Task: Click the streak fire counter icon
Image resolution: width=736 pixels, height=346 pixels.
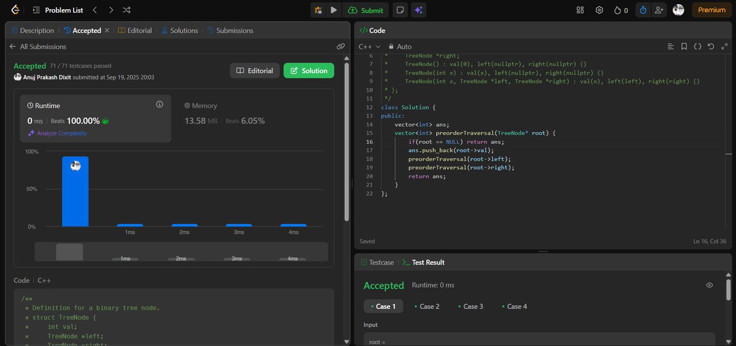Action: pyautogui.click(x=621, y=10)
